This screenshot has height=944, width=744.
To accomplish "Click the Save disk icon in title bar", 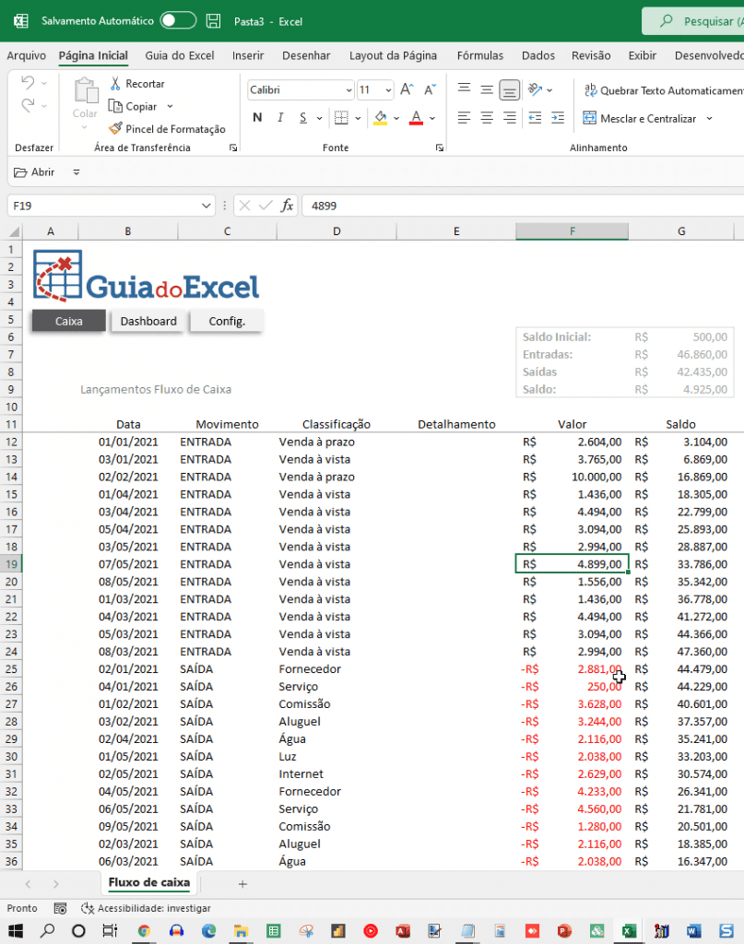I will point(213,21).
